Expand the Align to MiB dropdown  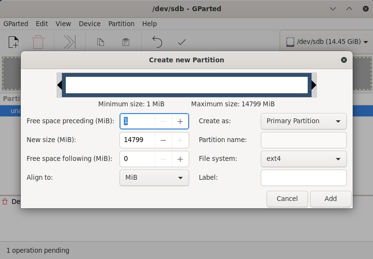tap(154, 178)
